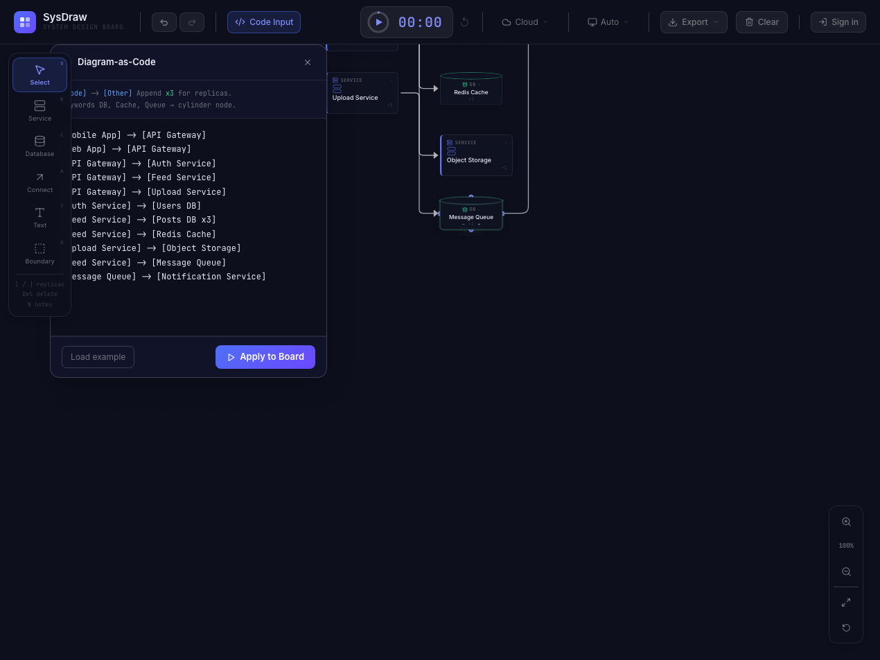Viewport: 880px width, 660px height.
Task: Reset the timer with circular arrow
Action: pyautogui.click(x=464, y=22)
